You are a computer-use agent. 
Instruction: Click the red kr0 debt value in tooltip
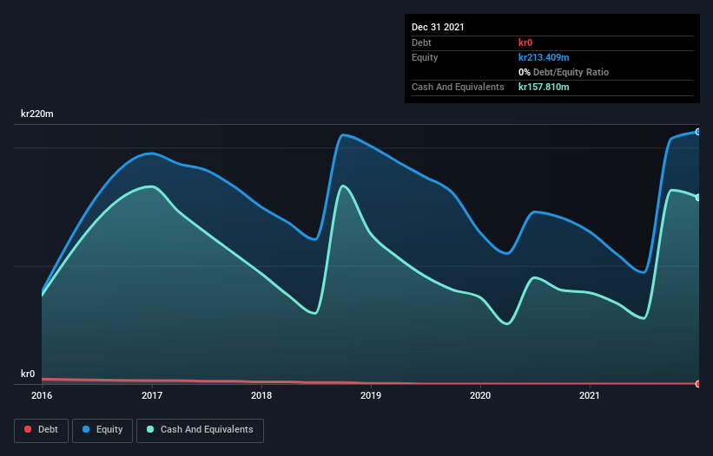click(525, 42)
